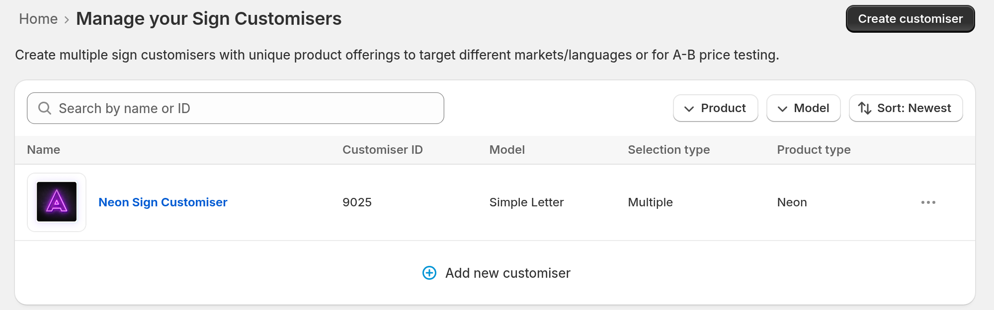994x310 pixels.
Task: Select the Neon product type cell
Action: point(792,202)
